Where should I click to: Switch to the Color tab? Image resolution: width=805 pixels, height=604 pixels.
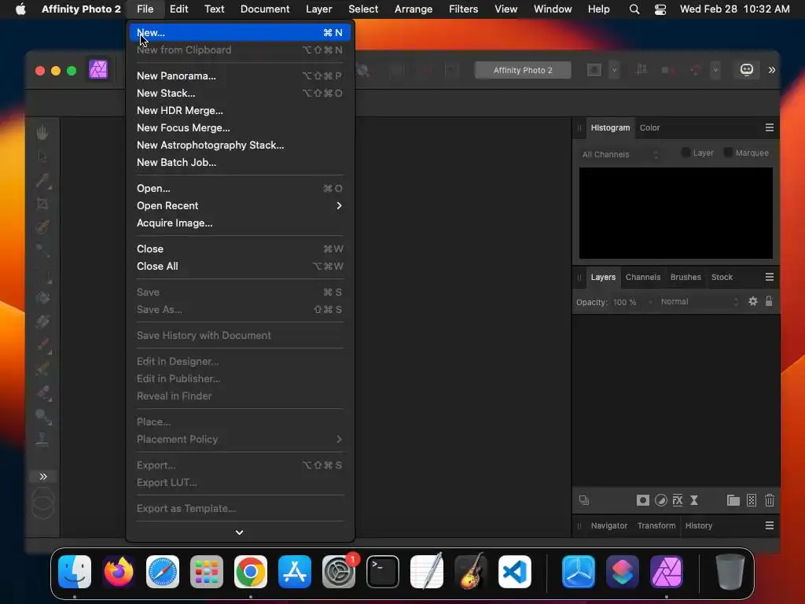pos(649,127)
